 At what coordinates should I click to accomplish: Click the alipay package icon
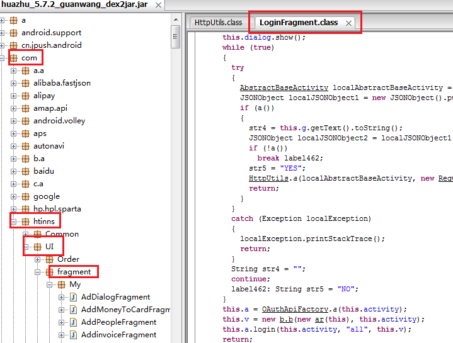click(x=25, y=96)
